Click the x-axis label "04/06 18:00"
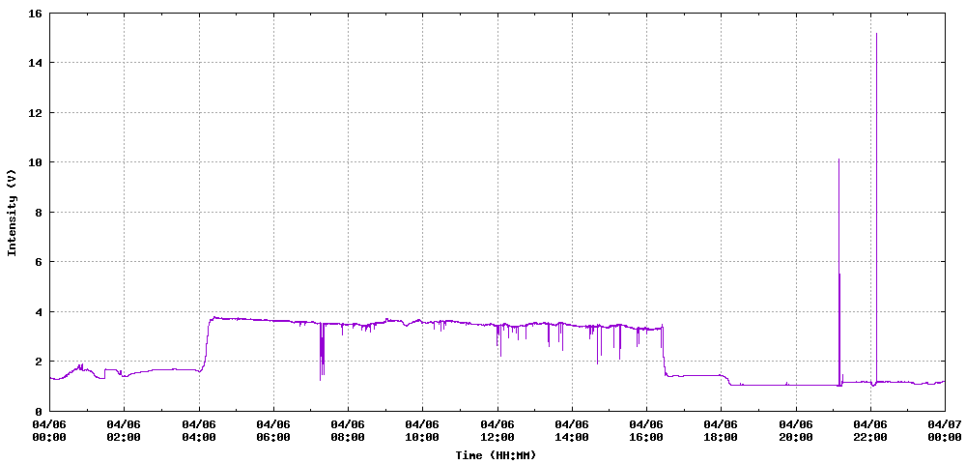The image size is (966, 464). [x=721, y=431]
